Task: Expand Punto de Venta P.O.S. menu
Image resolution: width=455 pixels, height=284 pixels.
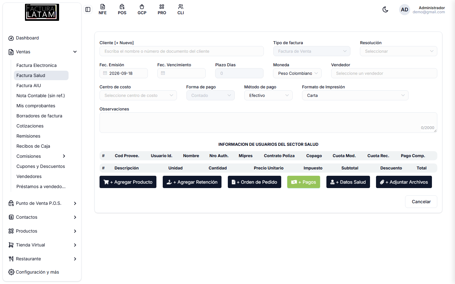Action: [42, 203]
